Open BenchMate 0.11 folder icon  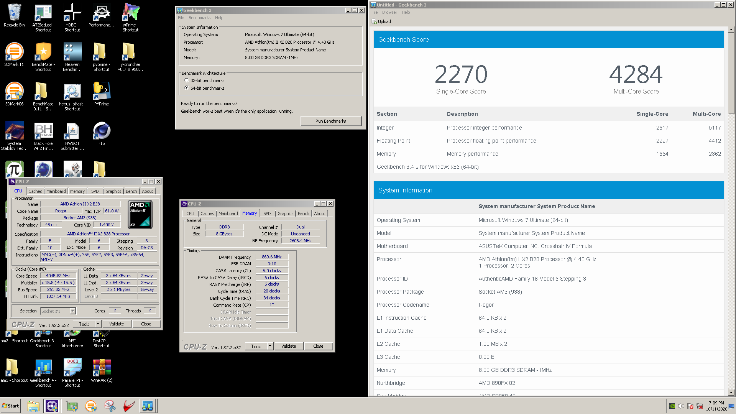click(43, 96)
